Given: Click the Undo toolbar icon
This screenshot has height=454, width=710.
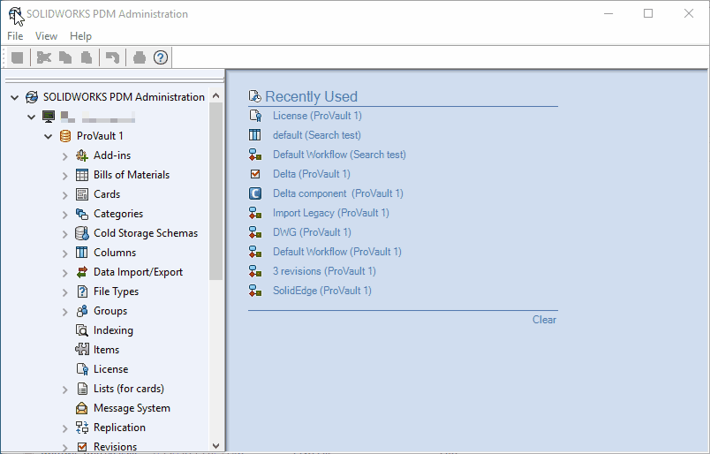Looking at the screenshot, I should [112, 57].
